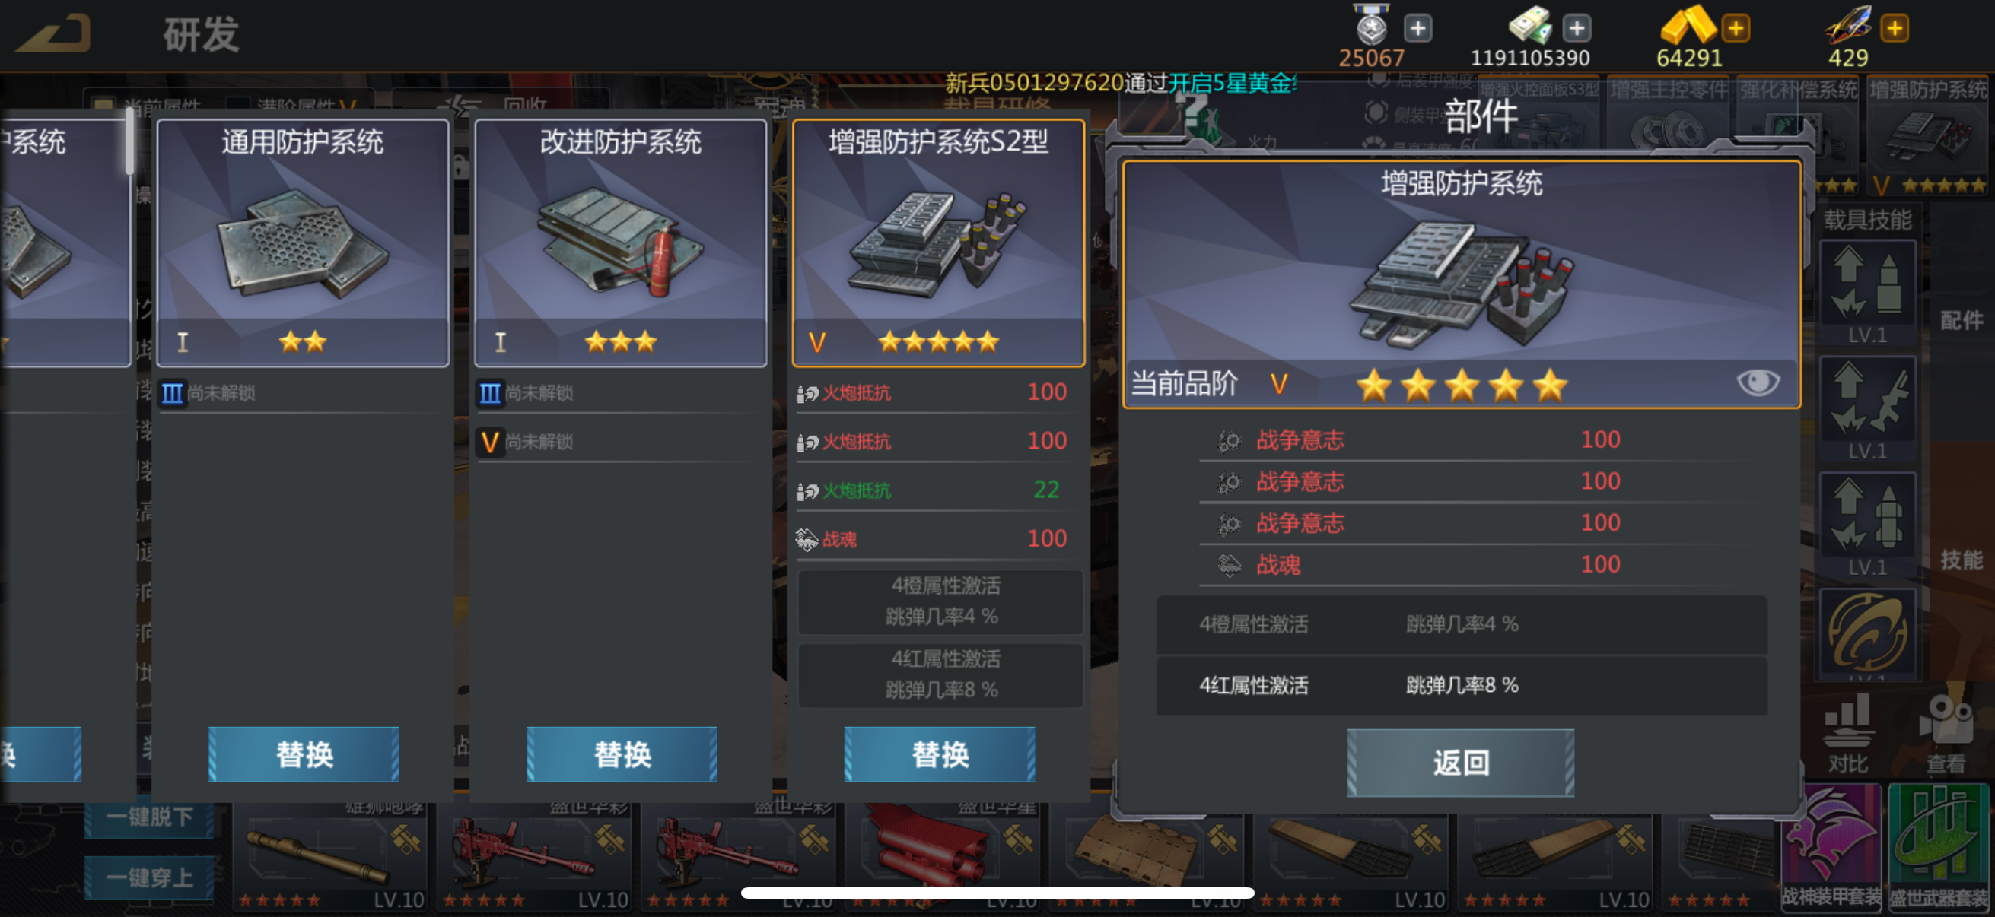
Task: Choose the 改进防护系统 card
Action: 621,243
